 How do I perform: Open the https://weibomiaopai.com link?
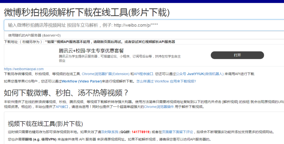pos(24,69)
